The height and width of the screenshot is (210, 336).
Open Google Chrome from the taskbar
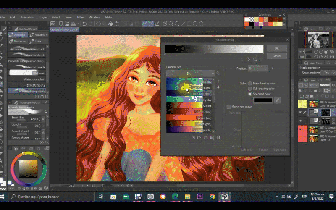click(213, 197)
